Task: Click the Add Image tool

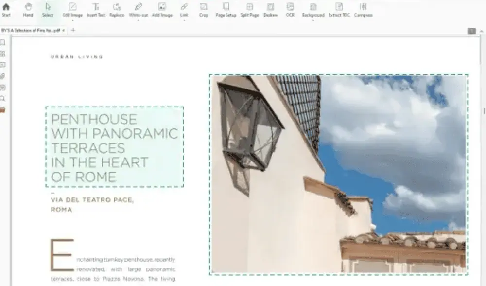Action: tap(162, 9)
